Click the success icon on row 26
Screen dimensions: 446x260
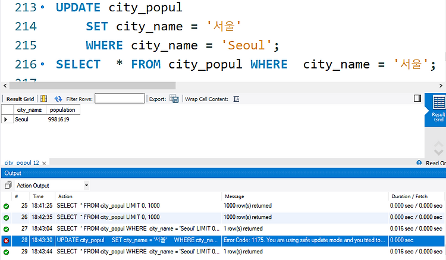click(x=6, y=218)
